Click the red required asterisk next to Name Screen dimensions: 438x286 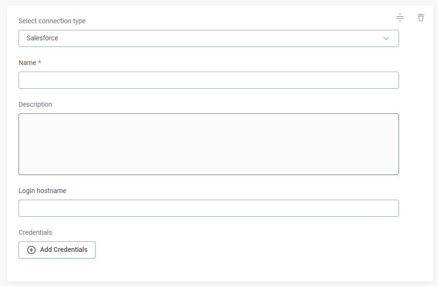[x=39, y=63]
